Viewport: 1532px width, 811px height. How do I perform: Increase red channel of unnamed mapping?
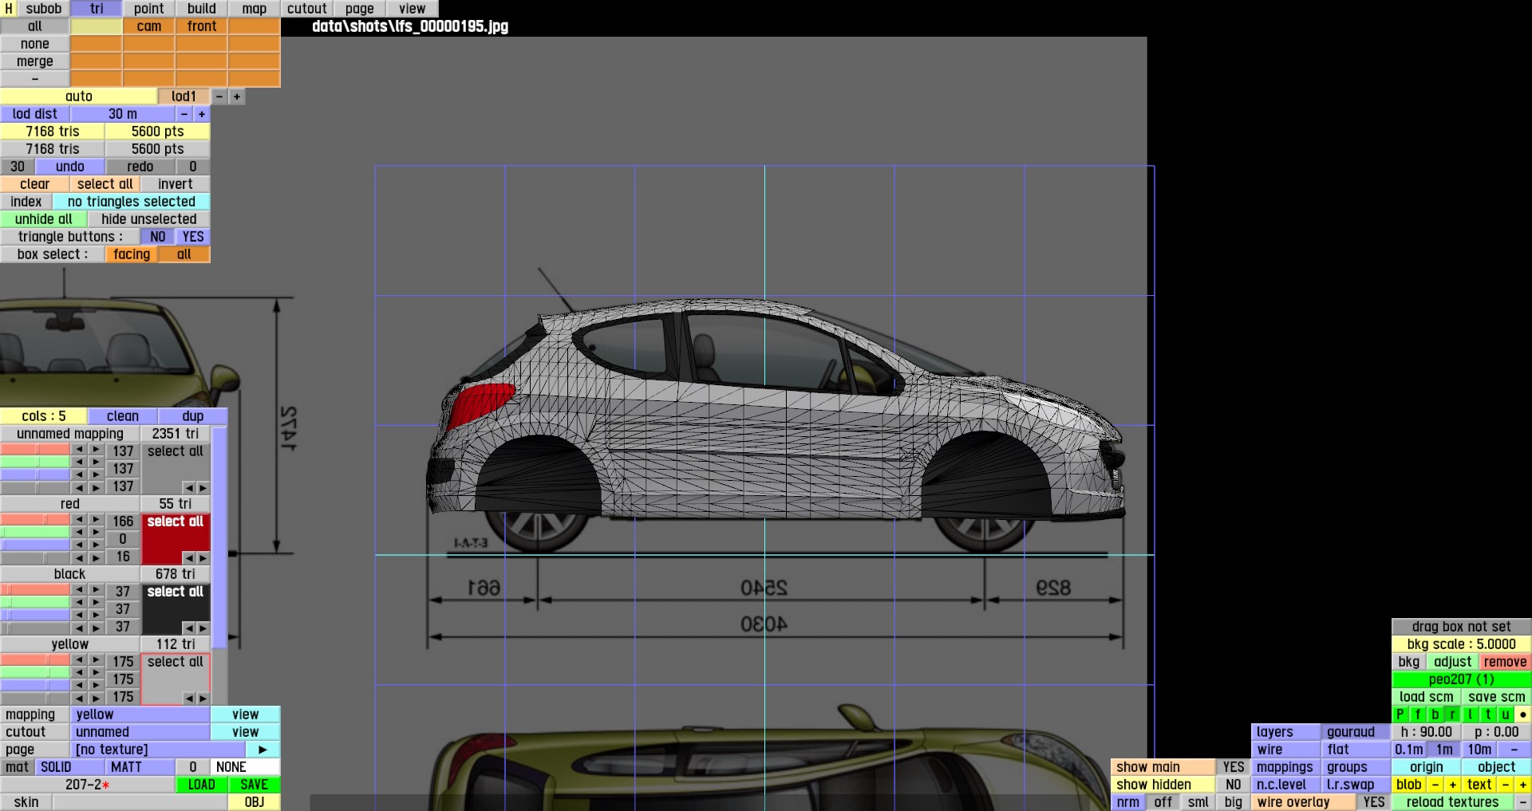coord(97,450)
